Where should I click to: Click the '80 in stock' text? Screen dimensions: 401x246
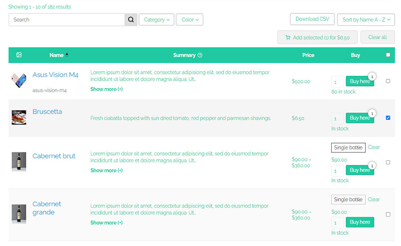pos(344,92)
